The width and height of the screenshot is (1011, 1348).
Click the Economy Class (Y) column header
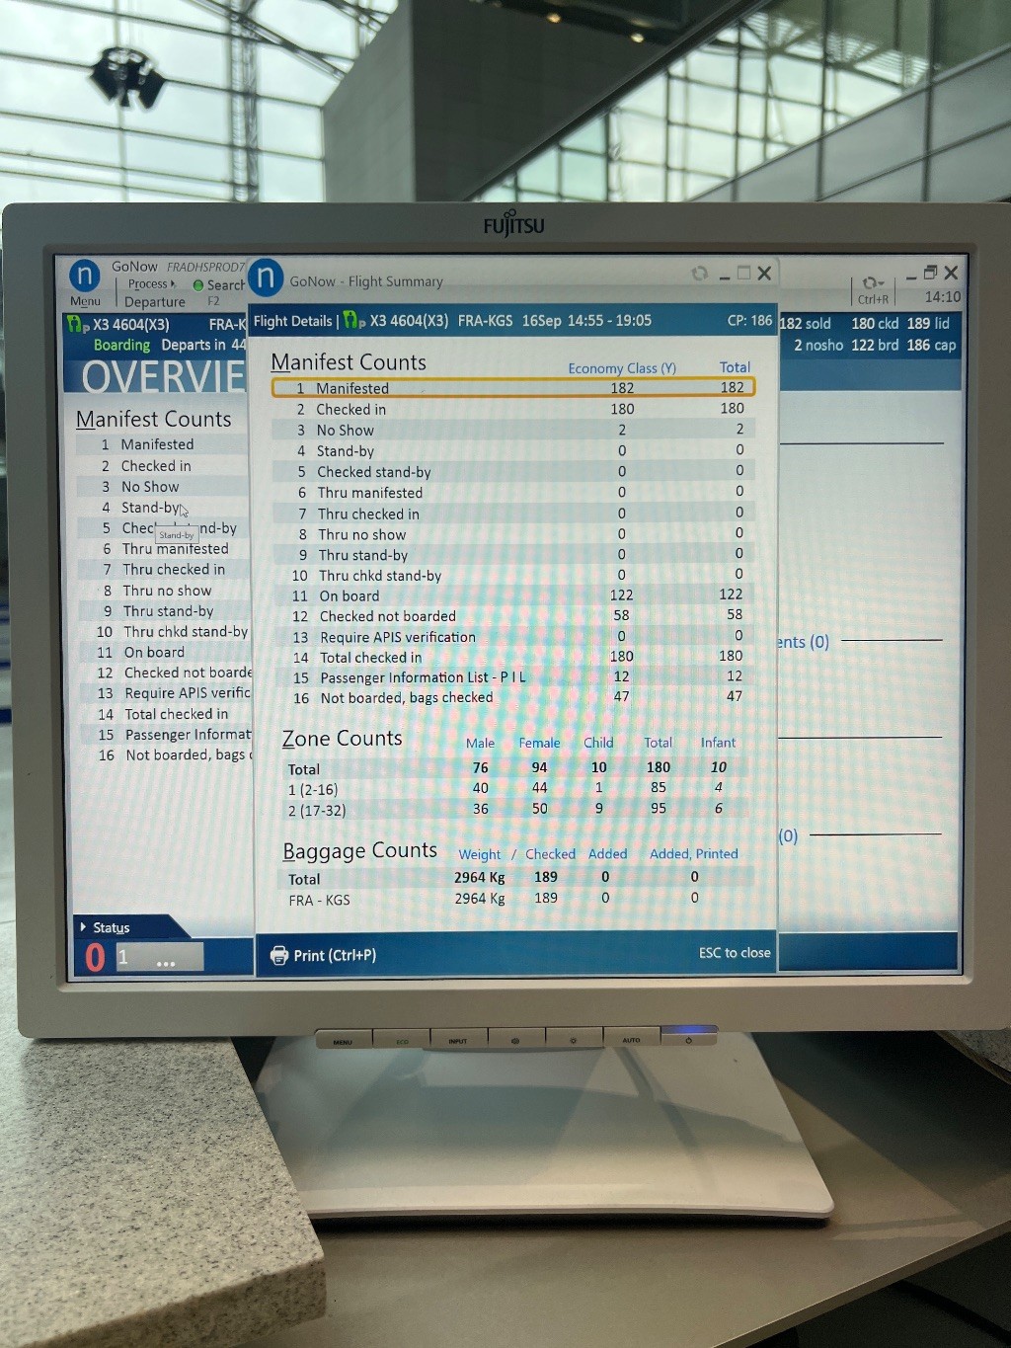point(621,368)
